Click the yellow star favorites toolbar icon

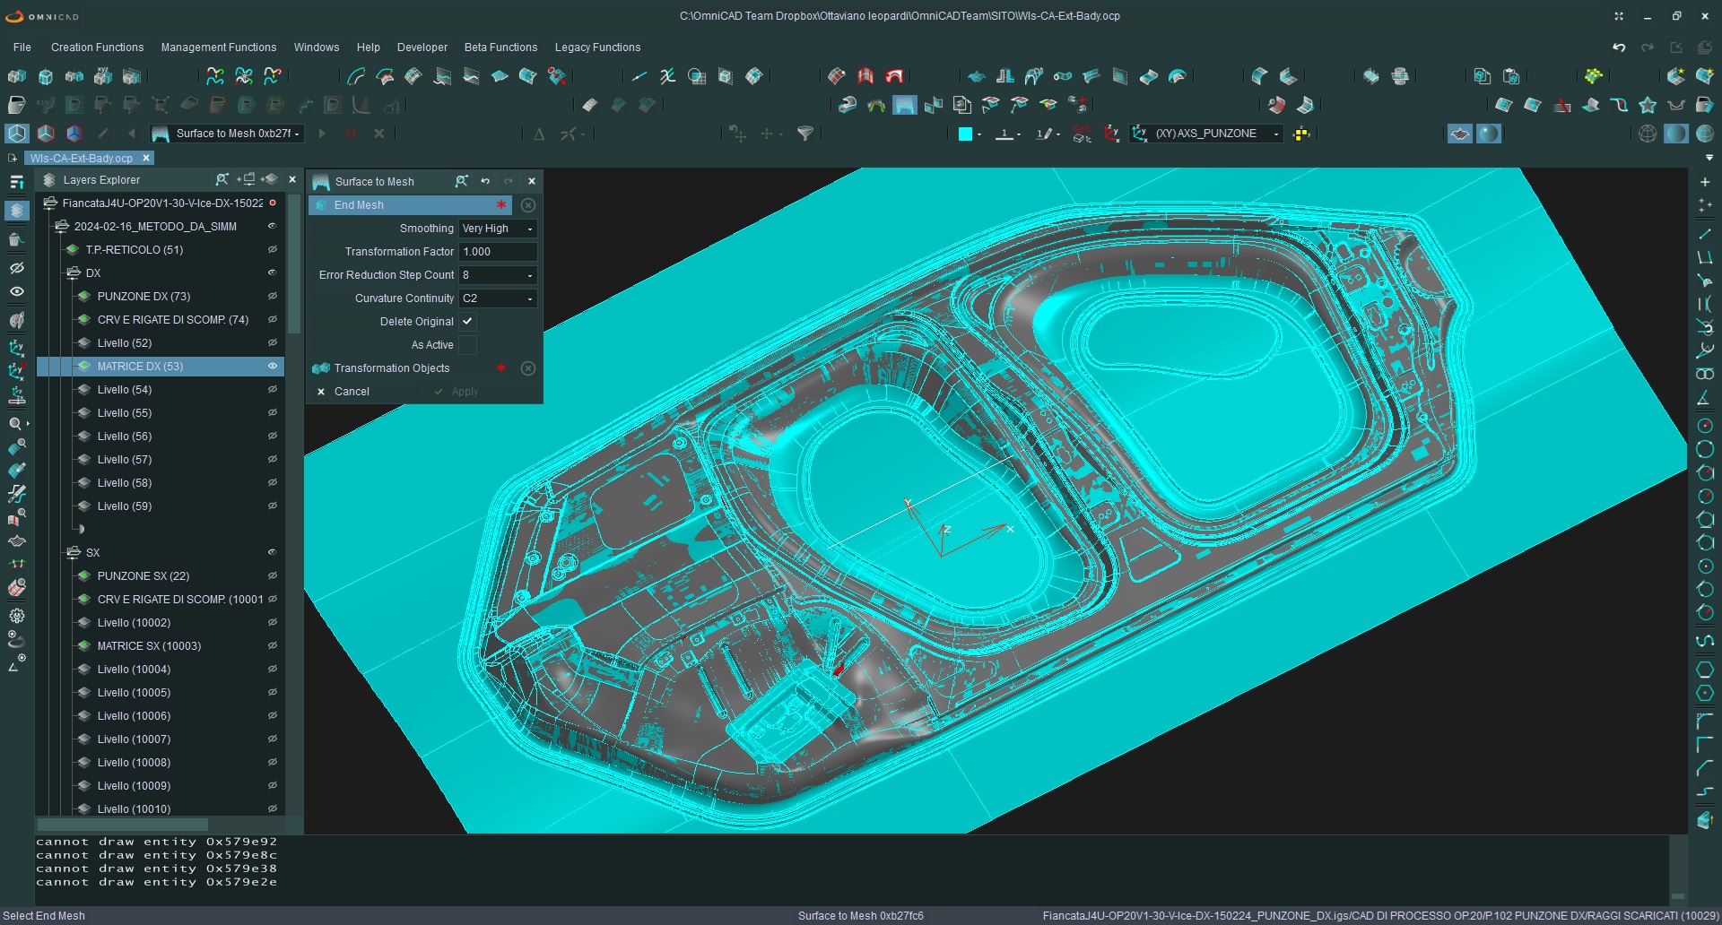point(1648,105)
